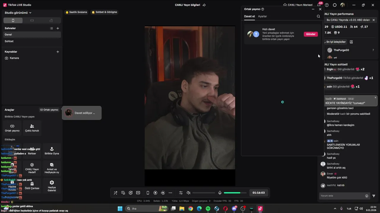Click the CANLI Yayın bilgileri title
Screen dimensions: 380x213
point(187,5)
